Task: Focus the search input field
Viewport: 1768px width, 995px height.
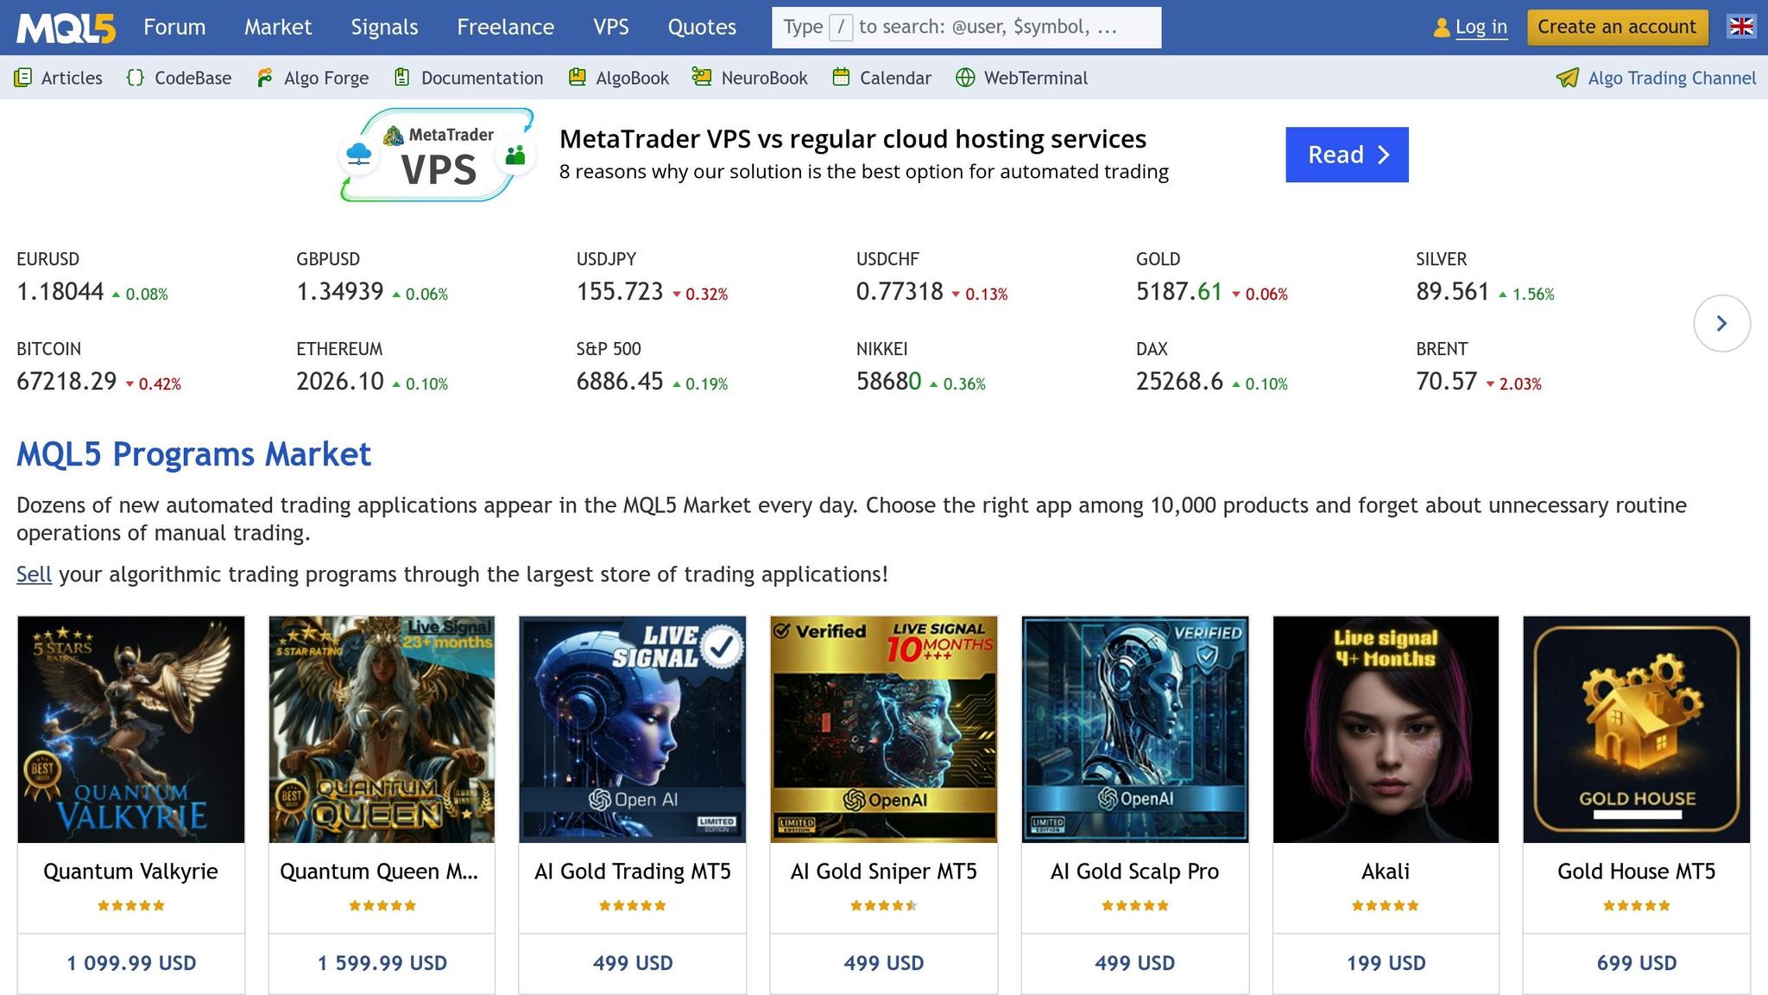Action: (x=993, y=28)
